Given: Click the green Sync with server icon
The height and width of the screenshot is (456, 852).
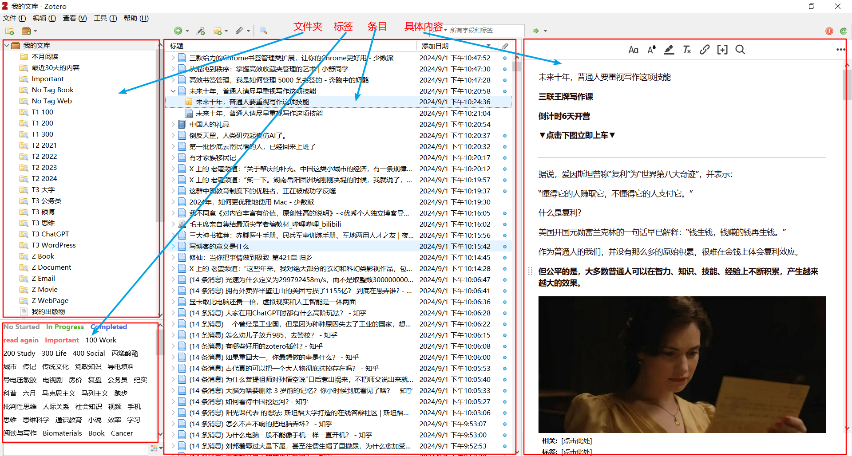Looking at the screenshot, I should 843,31.
